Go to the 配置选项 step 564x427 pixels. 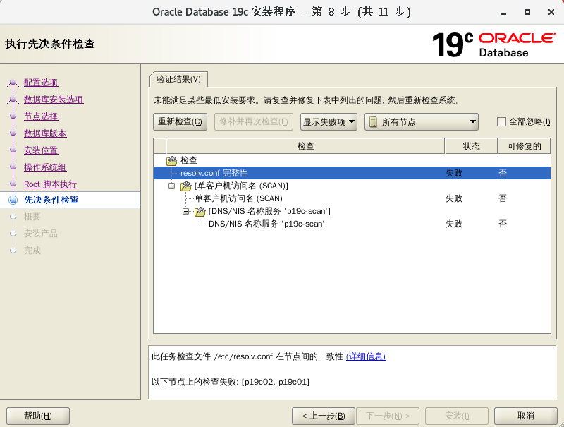coord(41,83)
